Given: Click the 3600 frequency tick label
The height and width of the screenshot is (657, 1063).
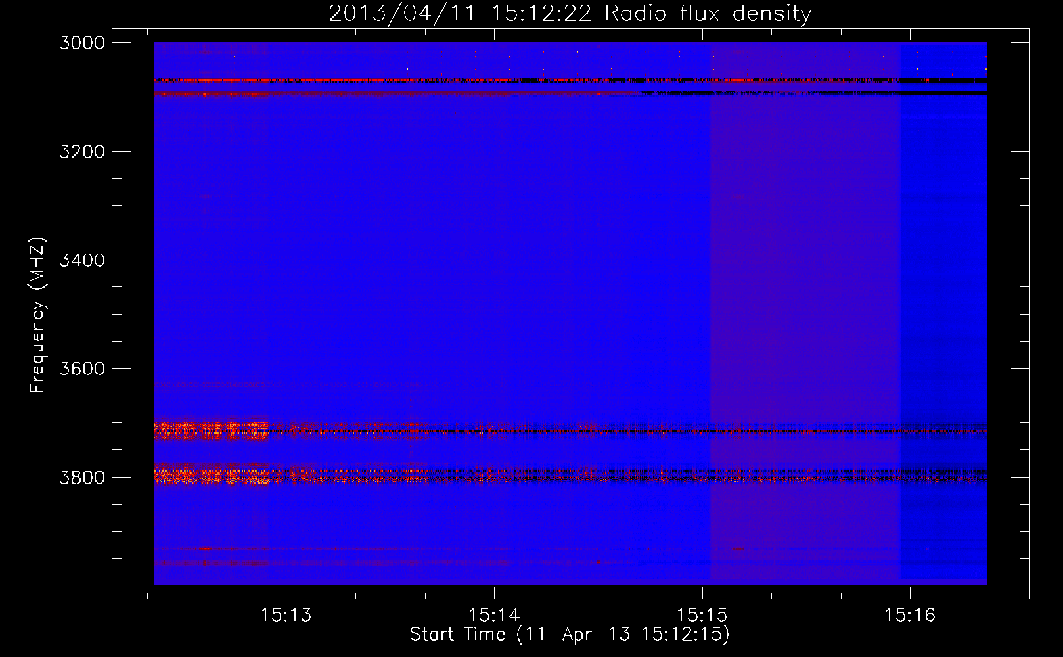Looking at the screenshot, I should (82, 369).
